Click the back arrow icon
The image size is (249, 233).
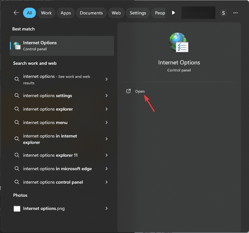pyautogui.click(x=16, y=13)
